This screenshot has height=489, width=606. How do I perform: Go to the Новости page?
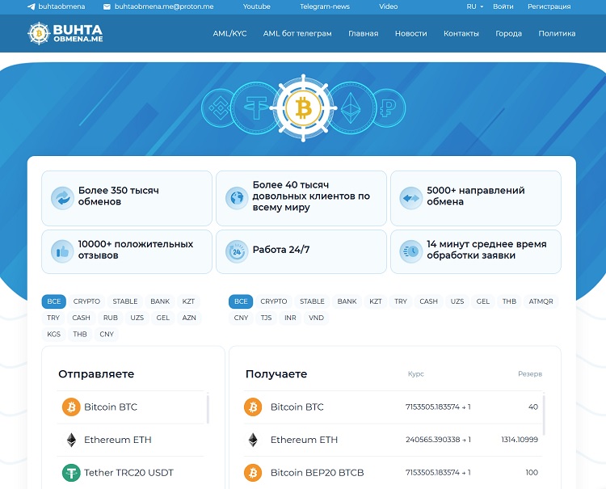click(x=410, y=34)
